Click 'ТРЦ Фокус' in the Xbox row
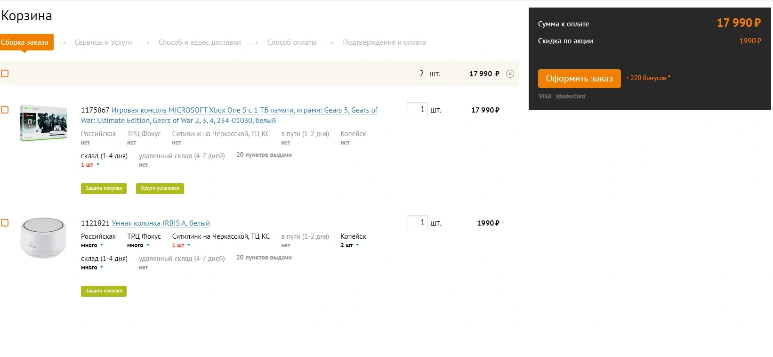Image resolution: width=773 pixels, height=357 pixels. click(x=144, y=134)
